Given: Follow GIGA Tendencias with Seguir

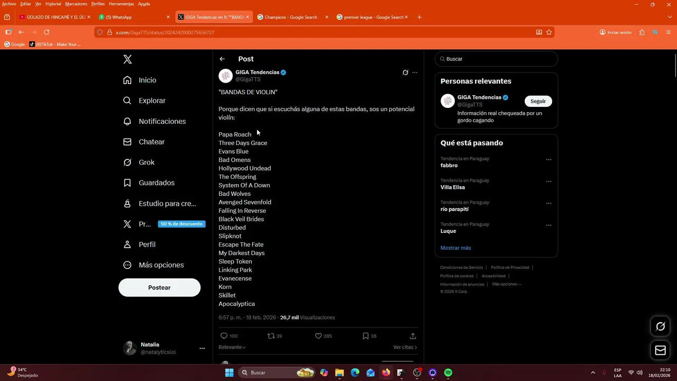Looking at the screenshot, I should click(538, 101).
